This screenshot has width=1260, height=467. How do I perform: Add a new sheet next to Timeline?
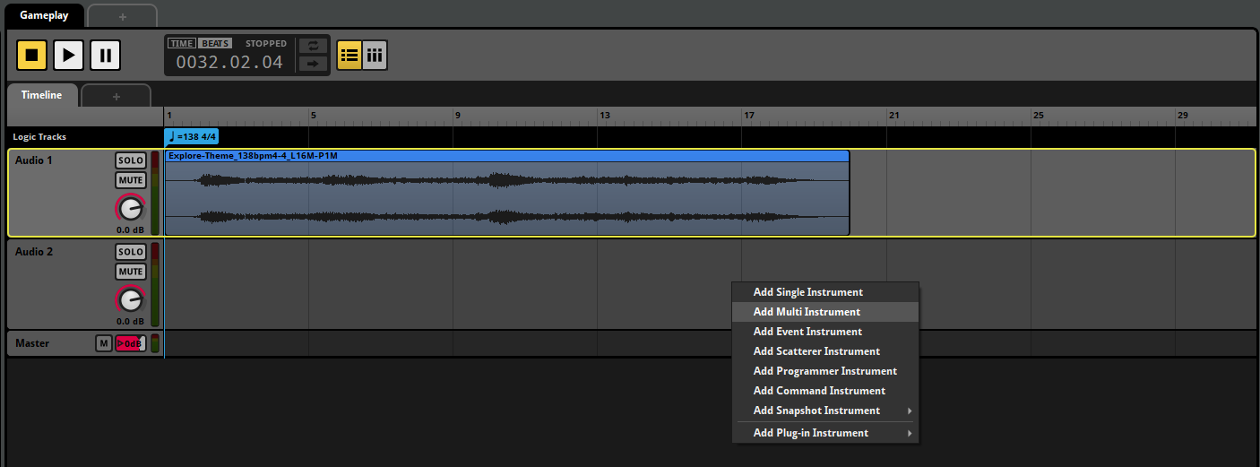click(117, 96)
